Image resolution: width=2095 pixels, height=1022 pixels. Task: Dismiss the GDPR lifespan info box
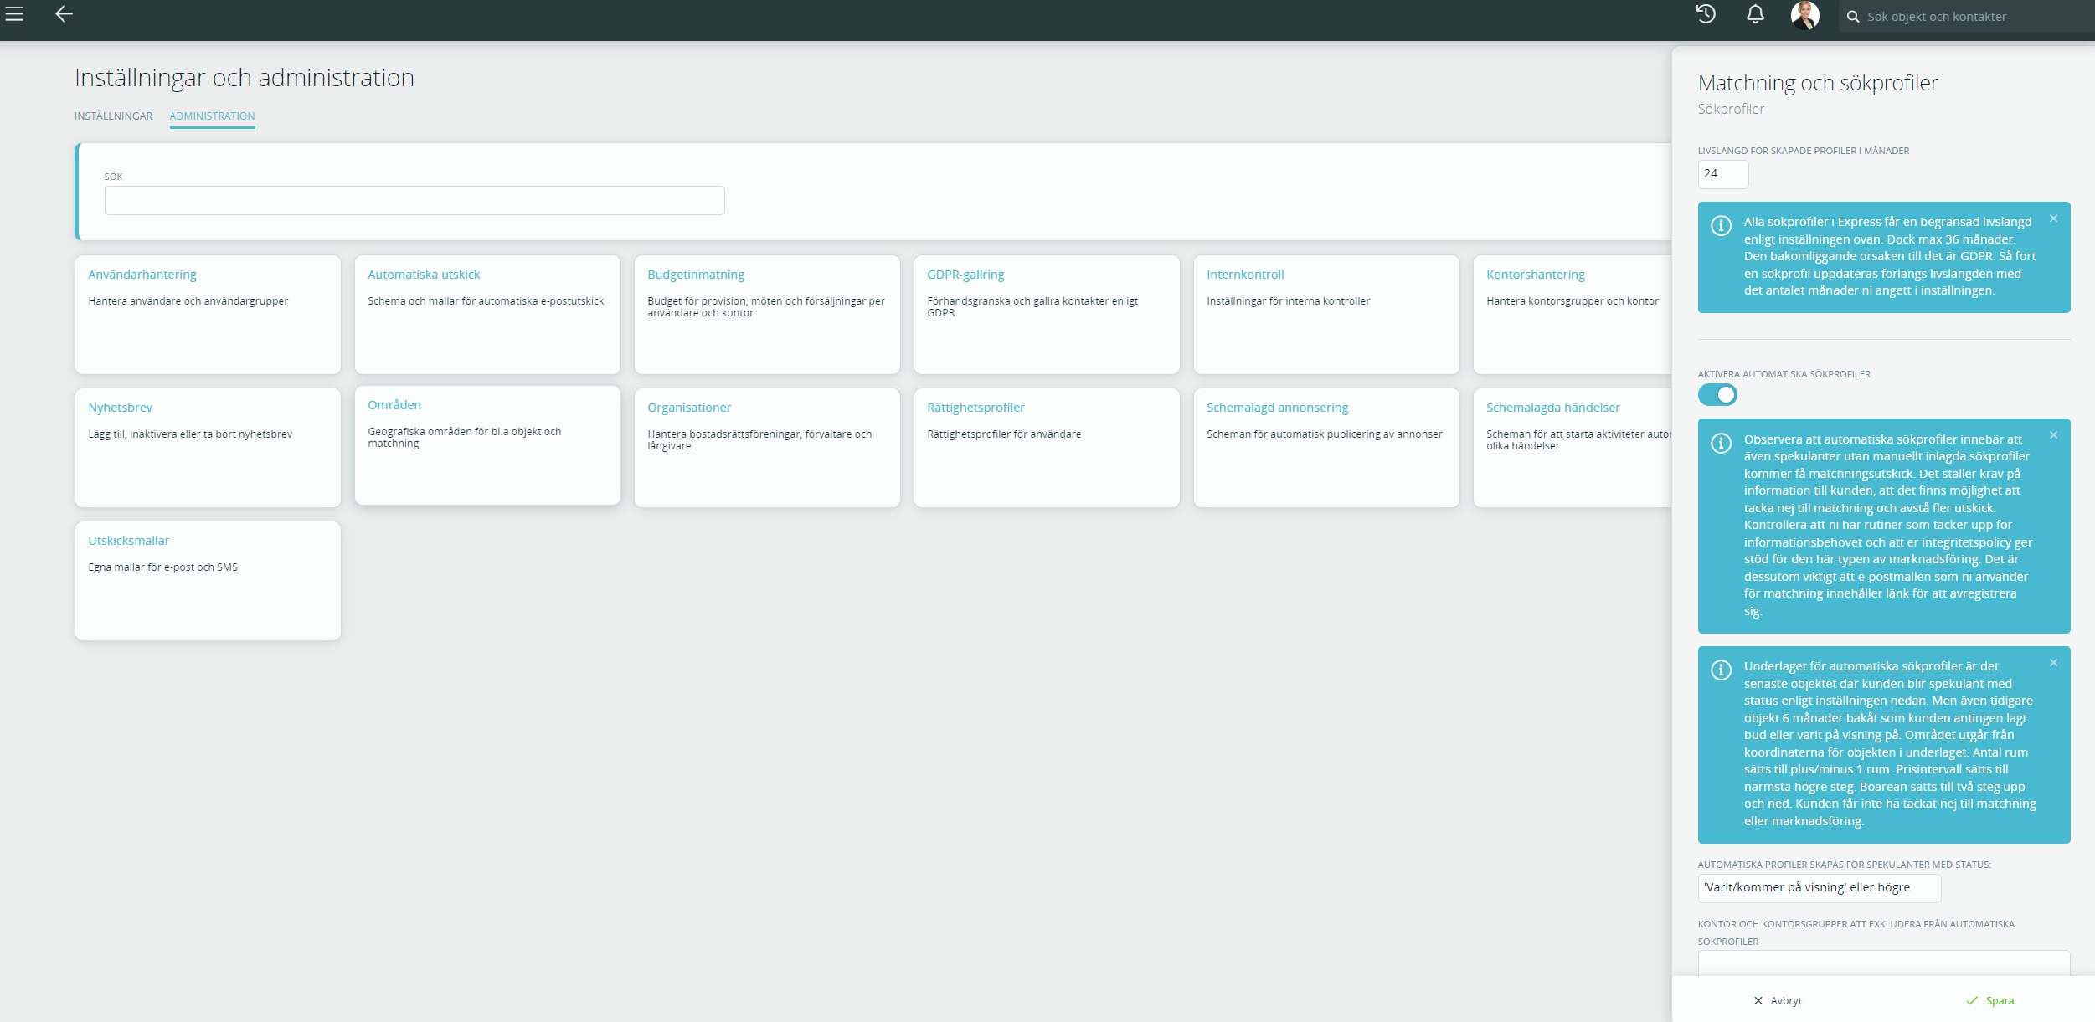click(x=2053, y=218)
